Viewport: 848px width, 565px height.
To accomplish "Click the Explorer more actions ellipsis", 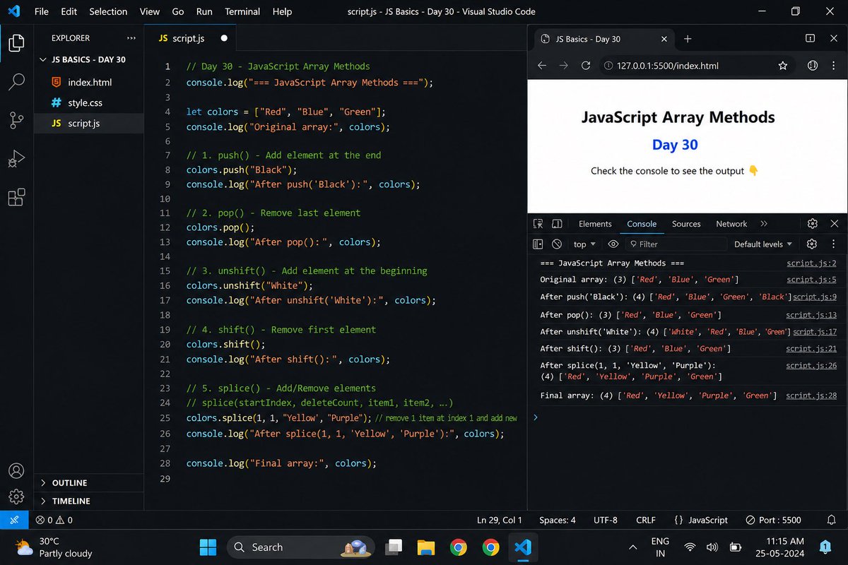I will click(x=131, y=38).
